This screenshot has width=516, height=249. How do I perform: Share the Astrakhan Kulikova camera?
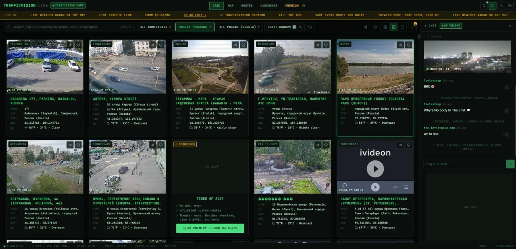pyautogui.click(x=71, y=145)
